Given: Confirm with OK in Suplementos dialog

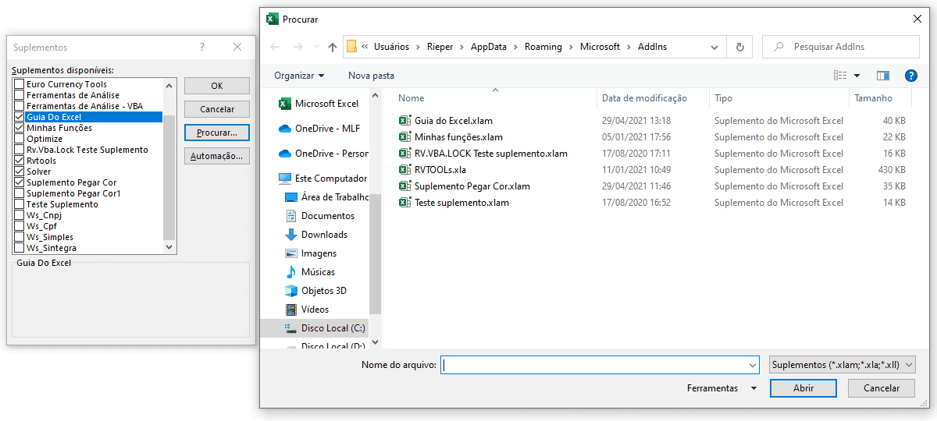Looking at the screenshot, I should click(217, 86).
